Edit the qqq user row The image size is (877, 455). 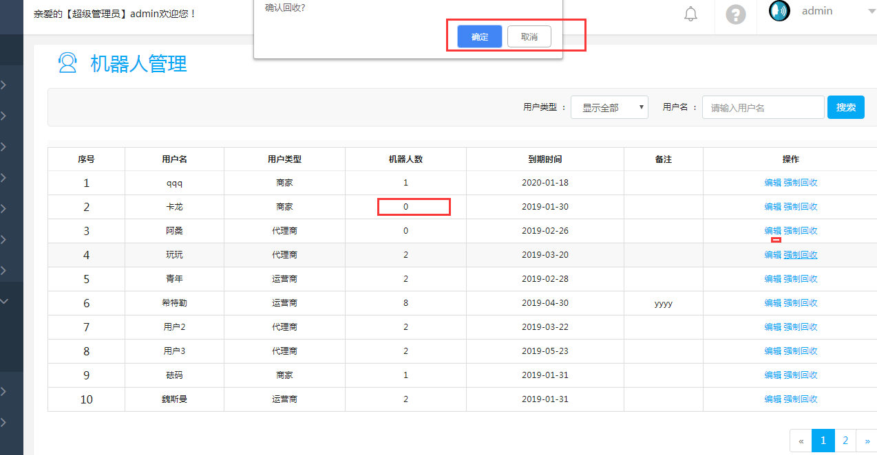[x=772, y=183]
